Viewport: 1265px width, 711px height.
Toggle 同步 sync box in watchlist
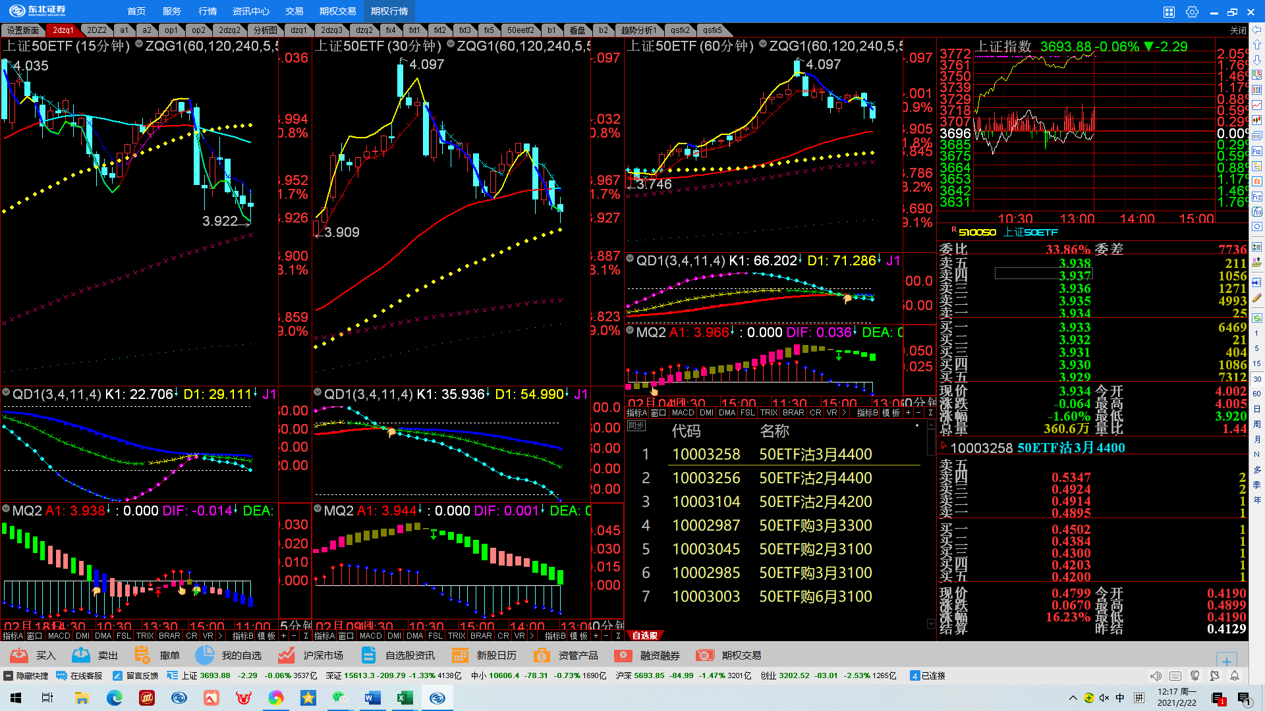[x=636, y=426]
